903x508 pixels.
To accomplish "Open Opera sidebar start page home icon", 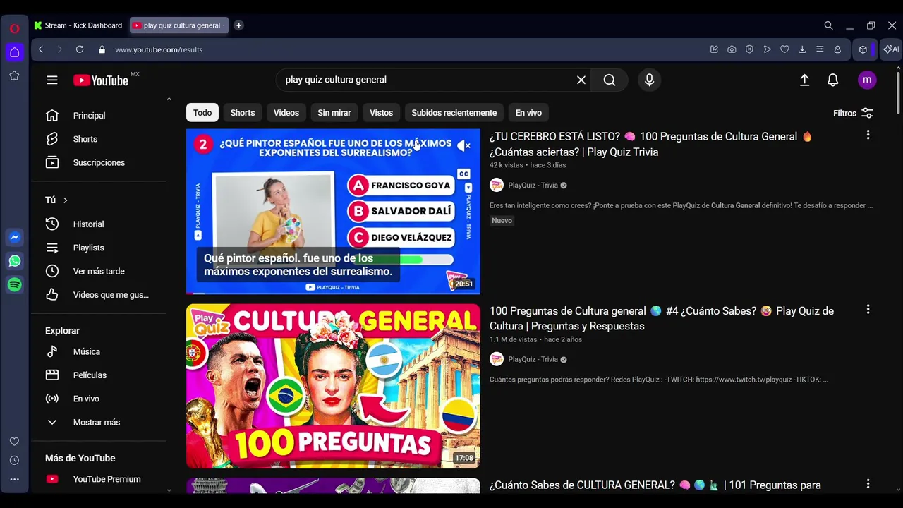I will (x=14, y=52).
